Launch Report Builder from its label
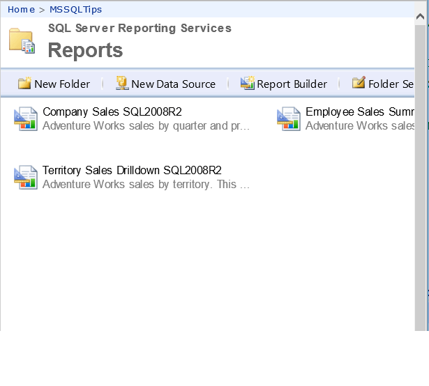Viewport: 429px width, 386px height. [x=292, y=84]
